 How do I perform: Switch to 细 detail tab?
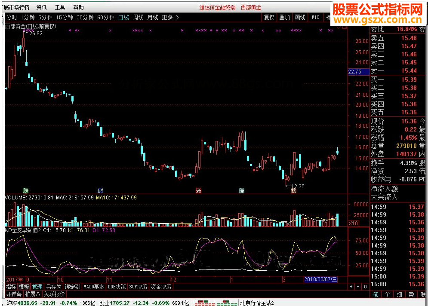pyautogui.click(x=400, y=294)
